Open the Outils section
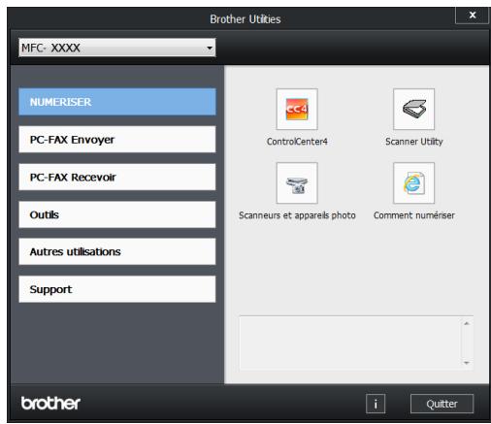 (x=117, y=214)
